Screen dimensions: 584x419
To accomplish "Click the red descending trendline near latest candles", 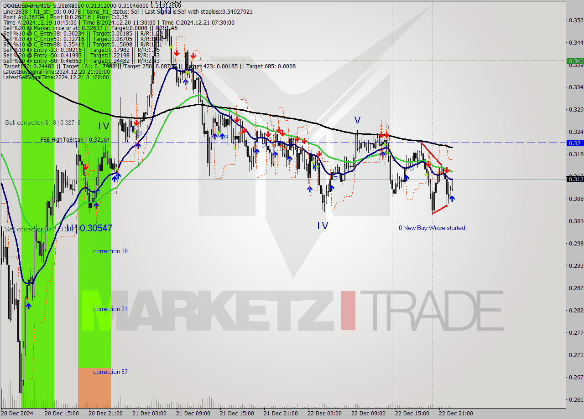I will point(431,154).
